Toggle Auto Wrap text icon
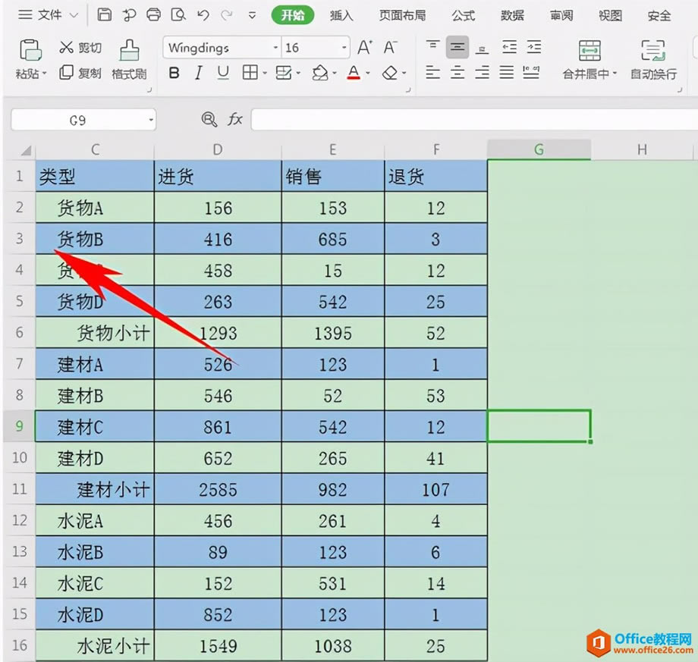698x662 pixels. pyautogui.click(x=653, y=50)
